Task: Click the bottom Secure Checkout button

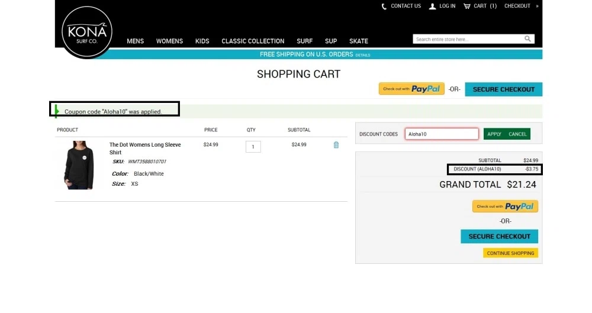Action: coord(499,236)
